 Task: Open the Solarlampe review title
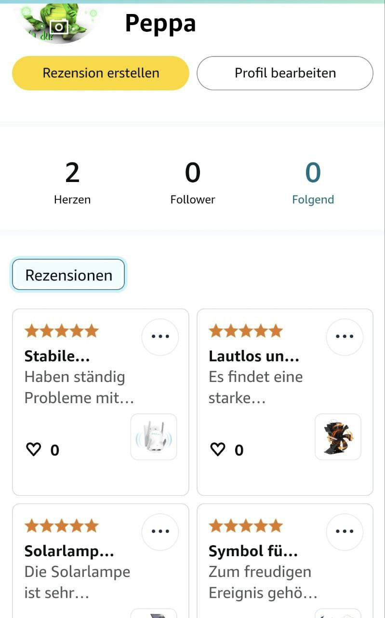point(69,551)
